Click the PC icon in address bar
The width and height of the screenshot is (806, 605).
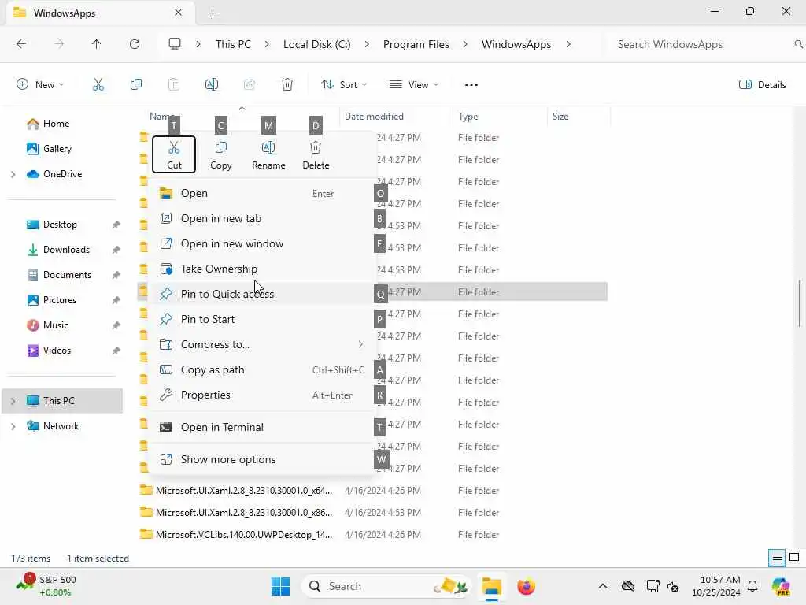pyautogui.click(x=175, y=44)
